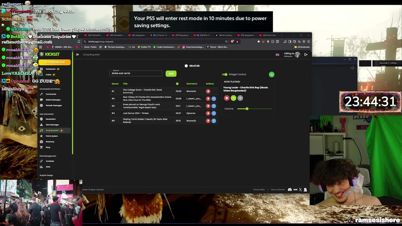Screen dimensions: 402x226
Task: Delete song #3 Knee placed on George Floyd's neck
Action: tap(208, 106)
